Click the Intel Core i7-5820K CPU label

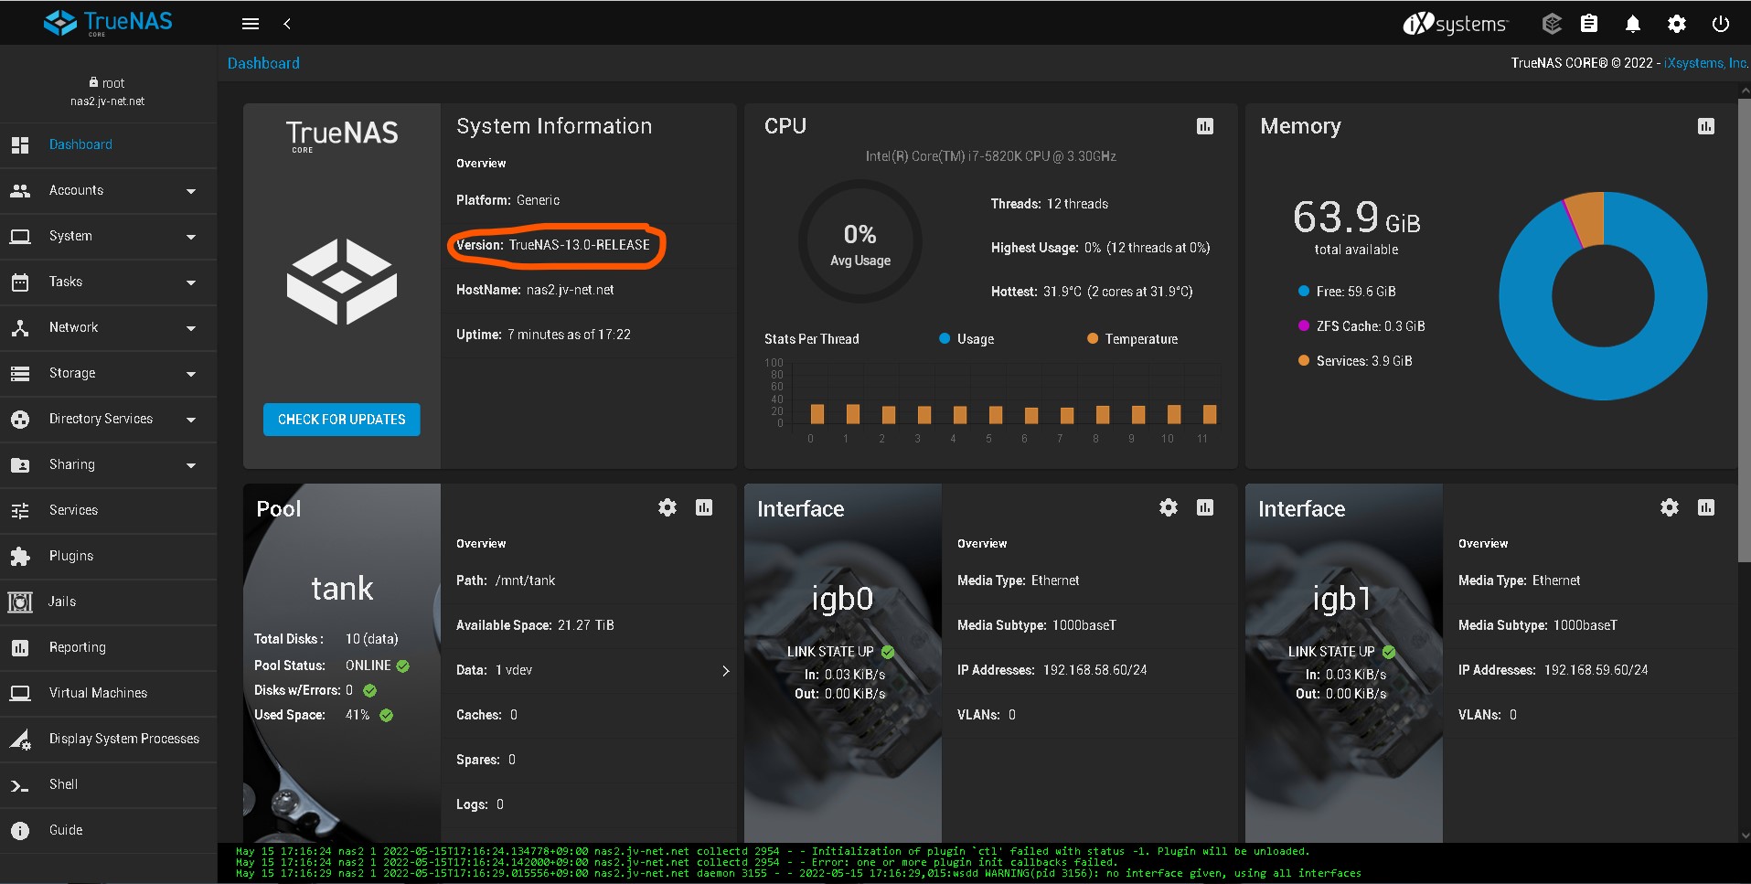click(x=991, y=156)
